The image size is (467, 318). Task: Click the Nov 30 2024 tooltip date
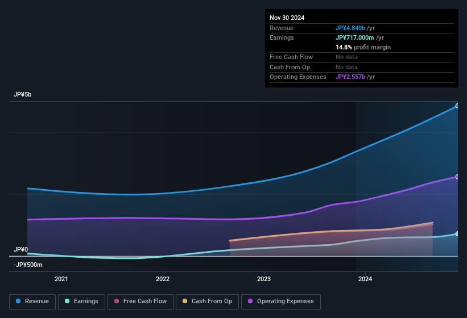[x=287, y=18]
